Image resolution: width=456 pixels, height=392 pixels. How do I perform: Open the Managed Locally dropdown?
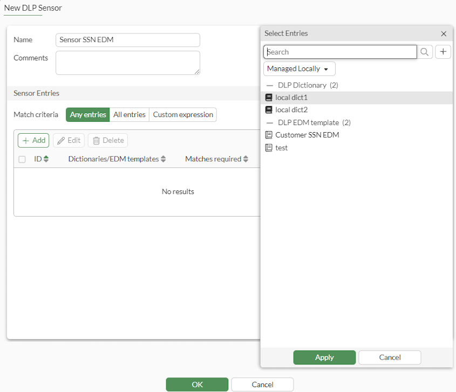[300, 69]
